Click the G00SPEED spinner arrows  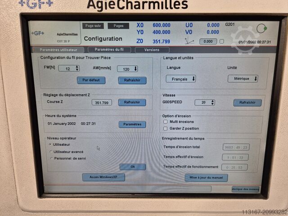click(212, 103)
